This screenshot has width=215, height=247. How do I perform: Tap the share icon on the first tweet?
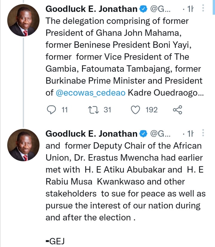[x=178, y=110]
